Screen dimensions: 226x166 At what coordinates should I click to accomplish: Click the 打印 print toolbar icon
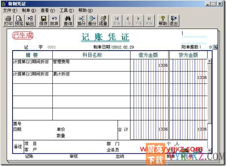8,21
